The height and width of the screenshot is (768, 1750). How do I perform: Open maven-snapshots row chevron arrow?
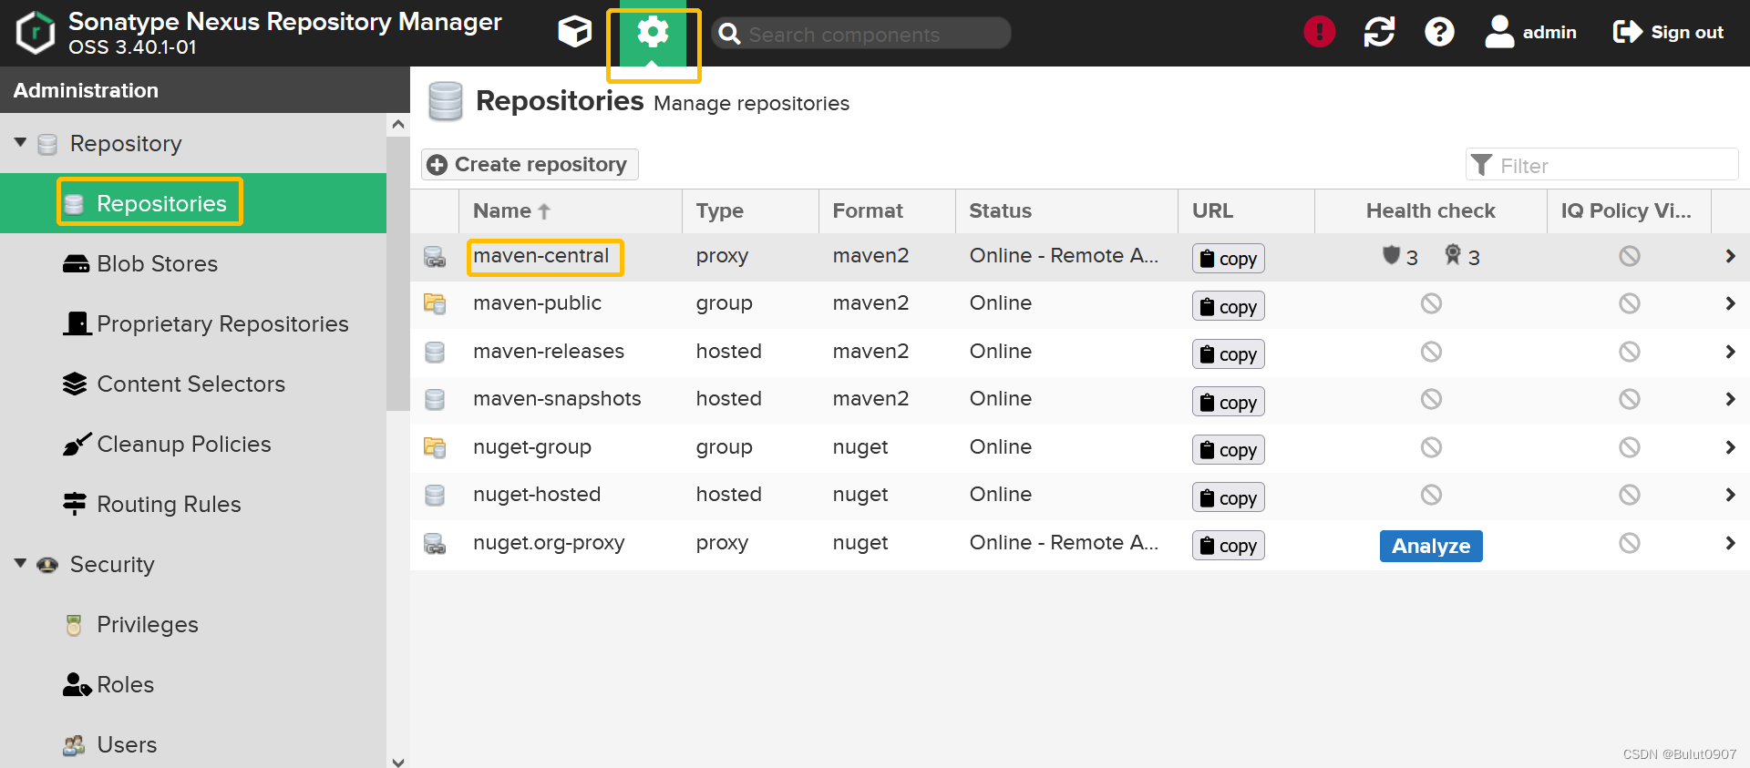coord(1730,399)
